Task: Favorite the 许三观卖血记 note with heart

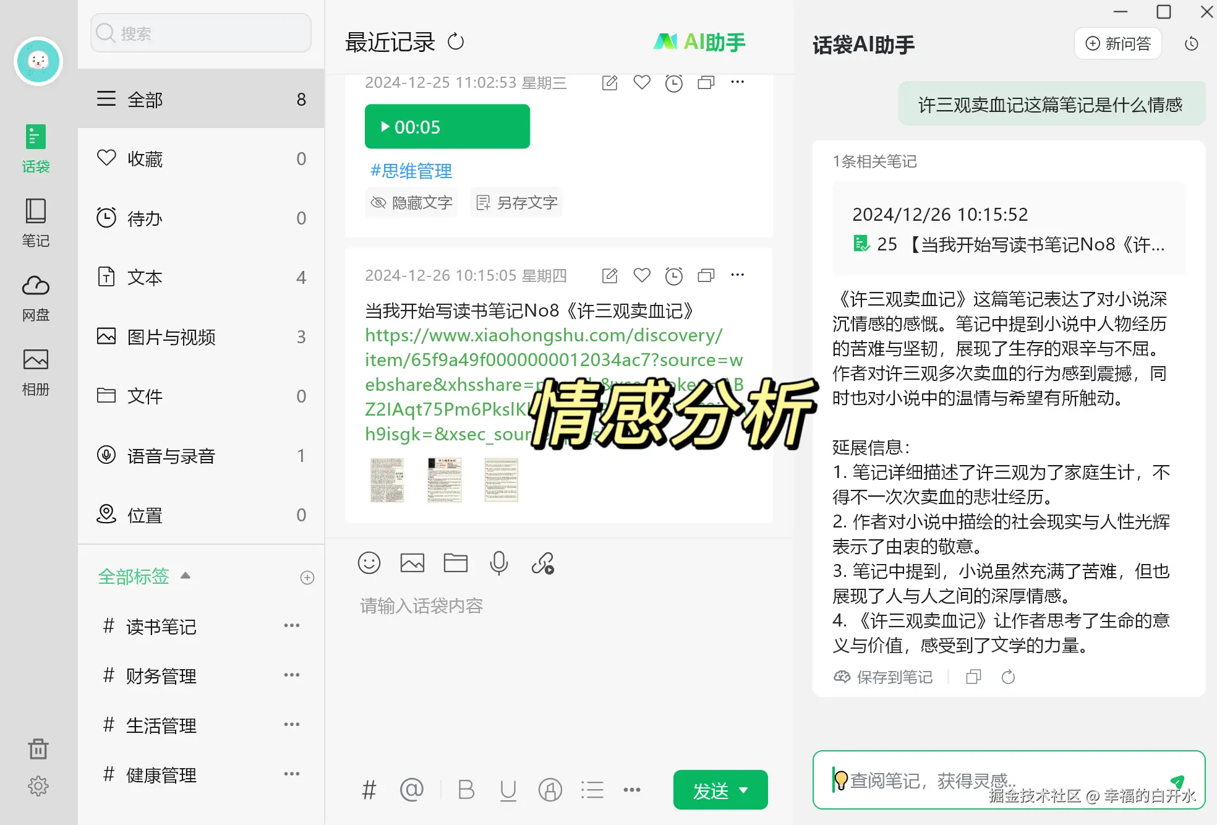Action: (642, 275)
